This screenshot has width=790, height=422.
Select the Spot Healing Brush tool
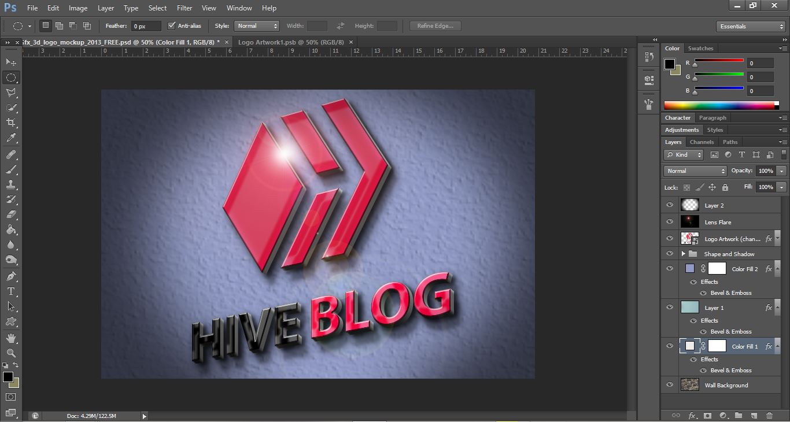11,155
